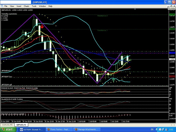Click the 1.6615 price scale value
Viewport: 176px width, 132px height.
point(172,39)
